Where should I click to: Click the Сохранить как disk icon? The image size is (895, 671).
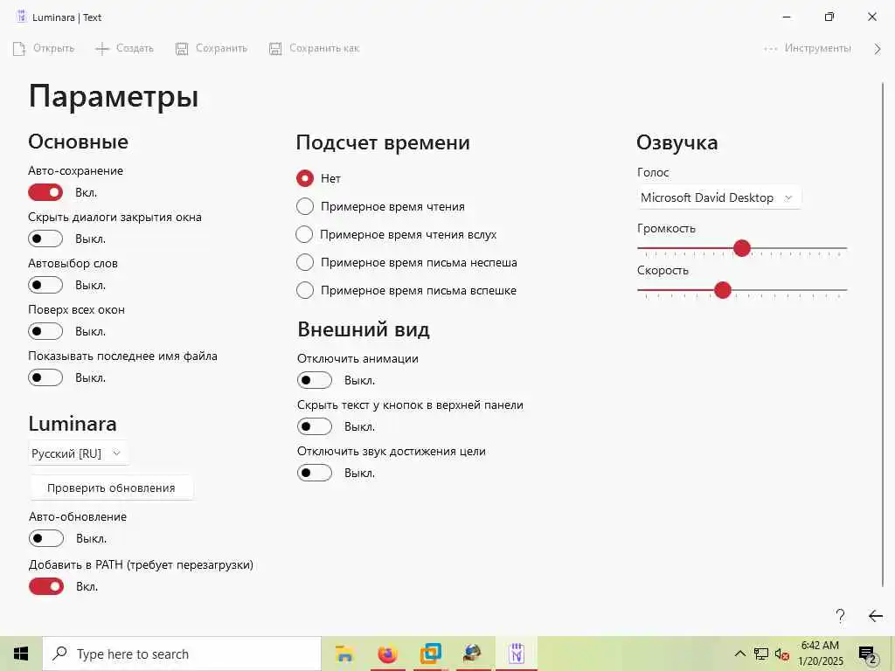(x=275, y=49)
